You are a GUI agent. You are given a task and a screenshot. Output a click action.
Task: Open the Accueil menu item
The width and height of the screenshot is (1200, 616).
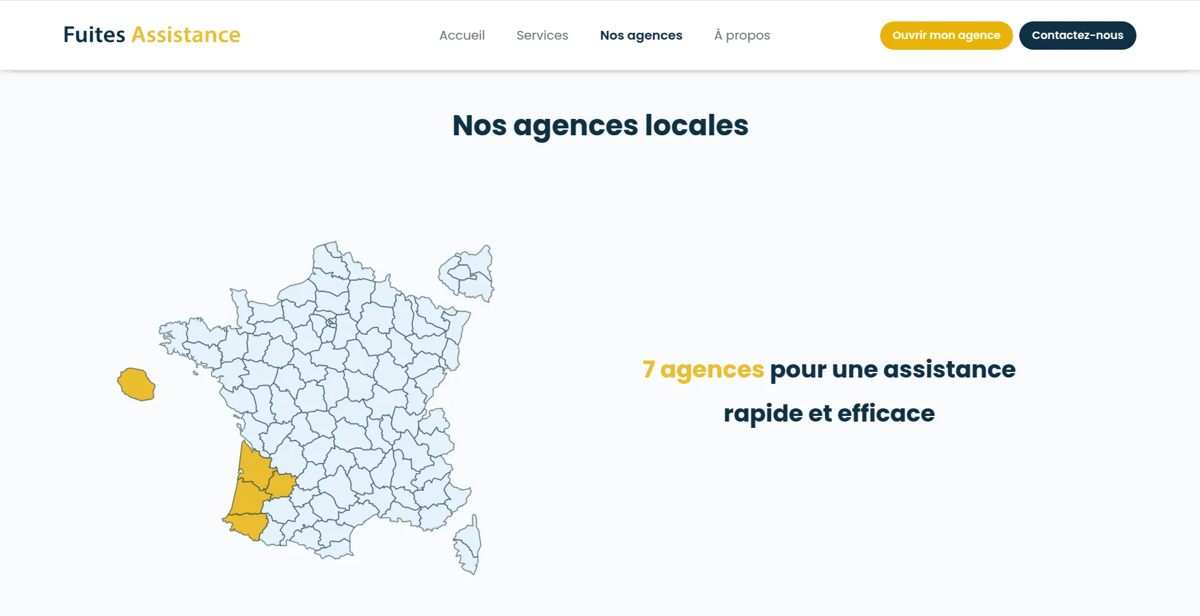(x=461, y=35)
